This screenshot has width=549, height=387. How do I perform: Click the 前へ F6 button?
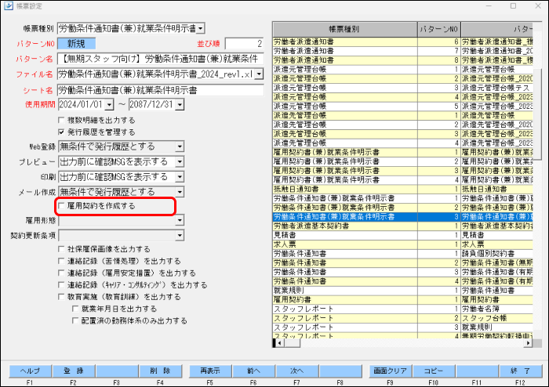point(253,371)
